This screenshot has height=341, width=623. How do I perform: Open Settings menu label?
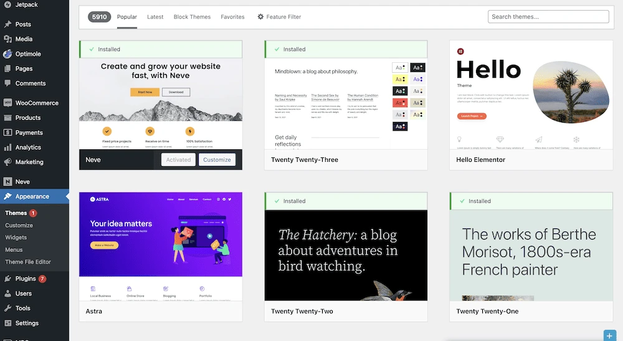coord(27,323)
